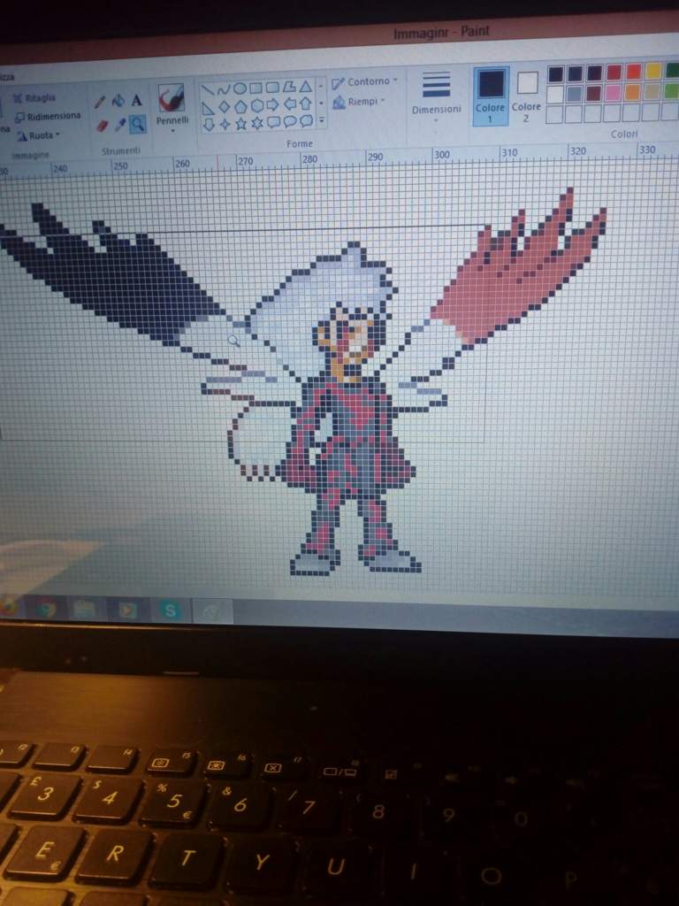
Task: Open File Explorer from the taskbar
Action: (86, 609)
